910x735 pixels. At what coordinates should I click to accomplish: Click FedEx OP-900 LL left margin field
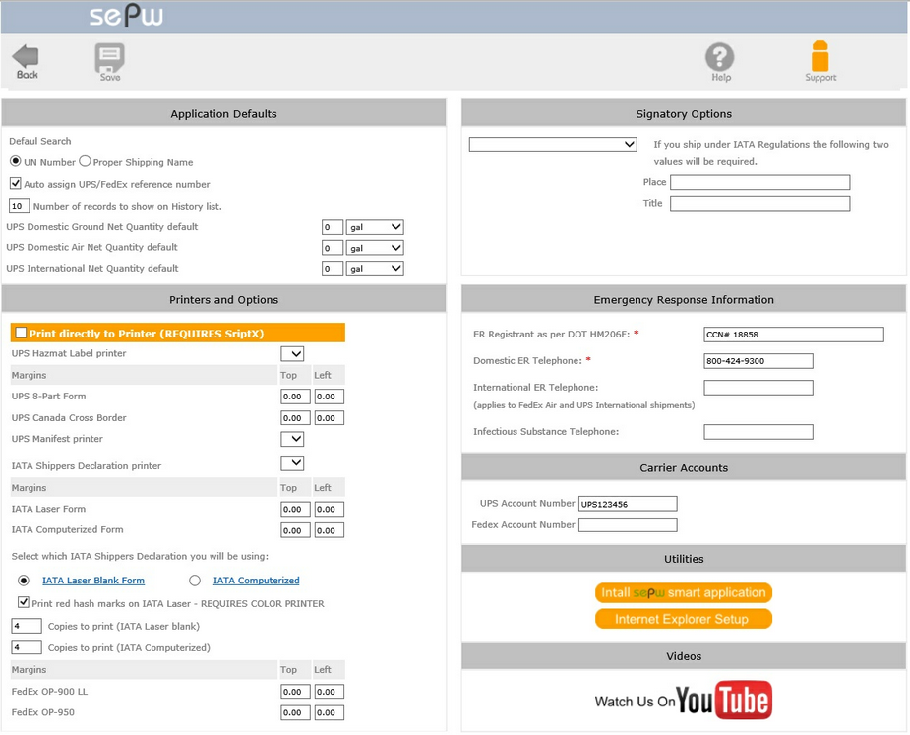coord(329,692)
